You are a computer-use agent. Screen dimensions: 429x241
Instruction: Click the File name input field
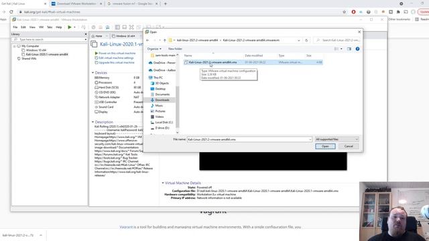[x=249, y=139]
